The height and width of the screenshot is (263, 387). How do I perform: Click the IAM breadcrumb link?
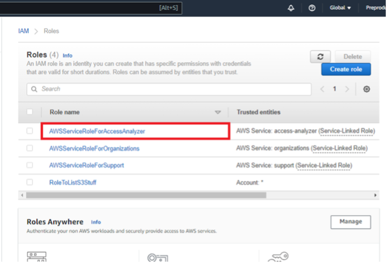click(24, 31)
